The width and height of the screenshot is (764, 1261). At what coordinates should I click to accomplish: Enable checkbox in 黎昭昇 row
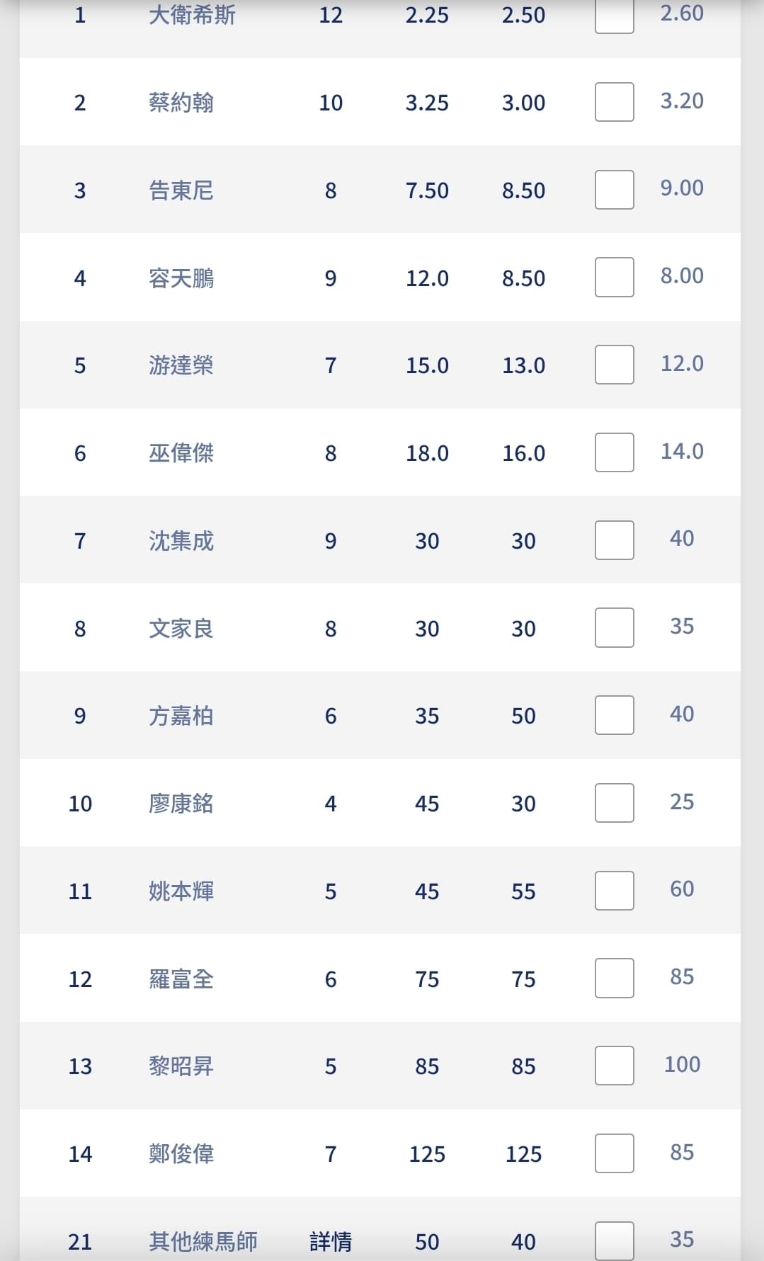click(614, 1066)
